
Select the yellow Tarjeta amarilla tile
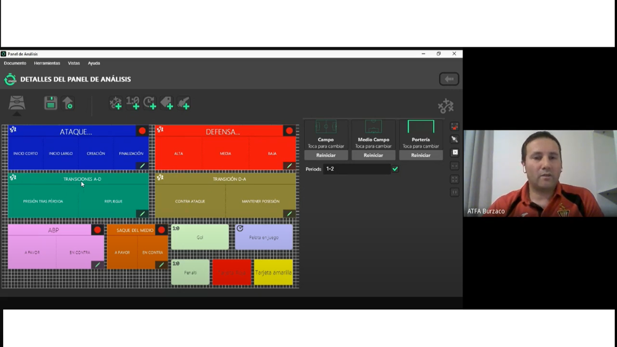(273, 272)
